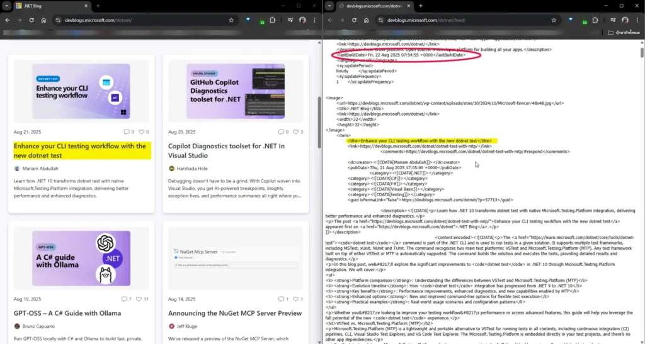Image resolution: width=645 pixels, height=344 pixels.
Task: Click highlighted title tag line in feed
Action: point(419,141)
